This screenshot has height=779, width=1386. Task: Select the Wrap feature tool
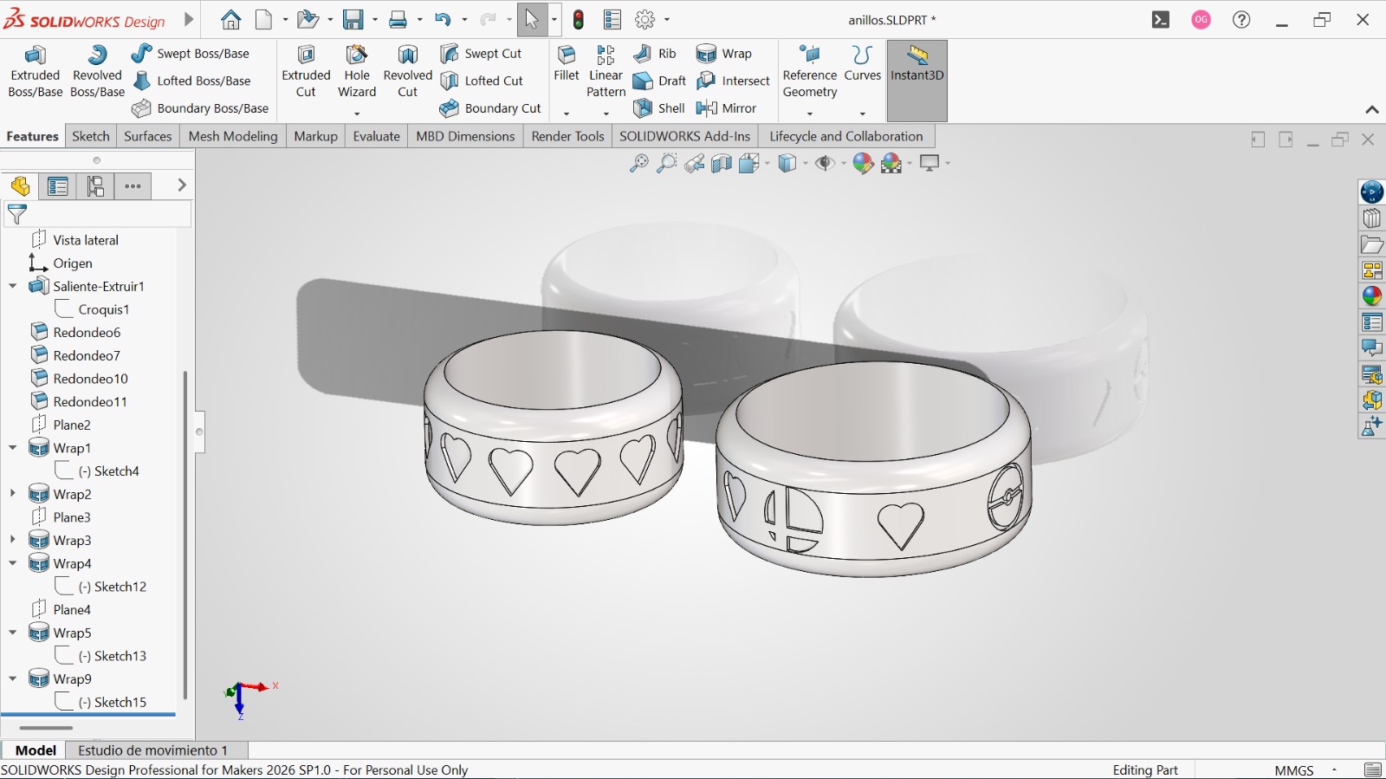tap(724, 54)
